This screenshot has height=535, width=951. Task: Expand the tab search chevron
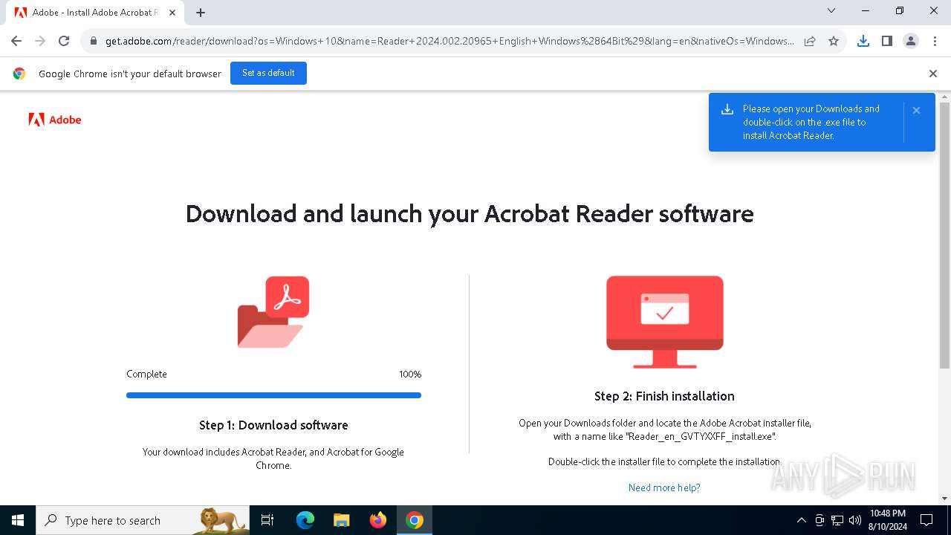831,11
